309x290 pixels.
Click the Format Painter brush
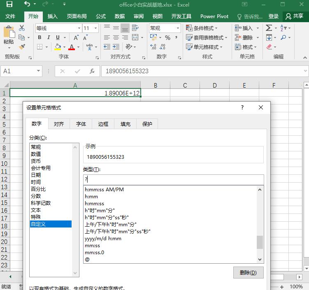point(22,47)
